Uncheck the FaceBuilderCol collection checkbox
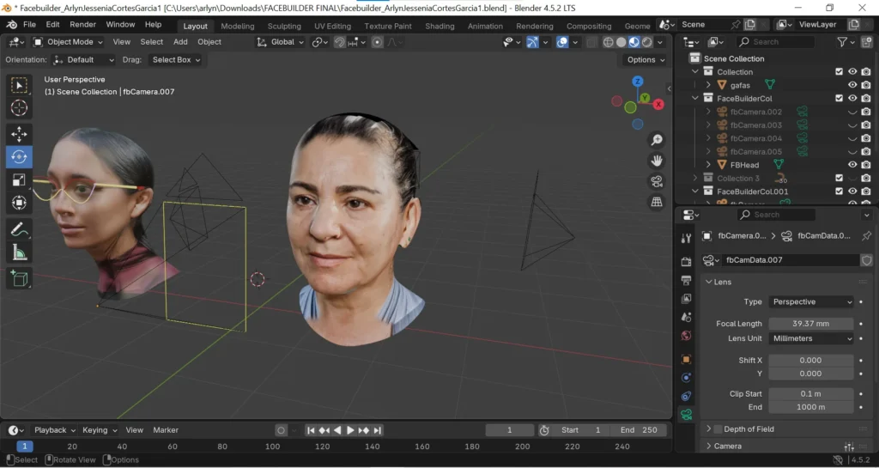This screenshot has width=879, height=468. 839,99
